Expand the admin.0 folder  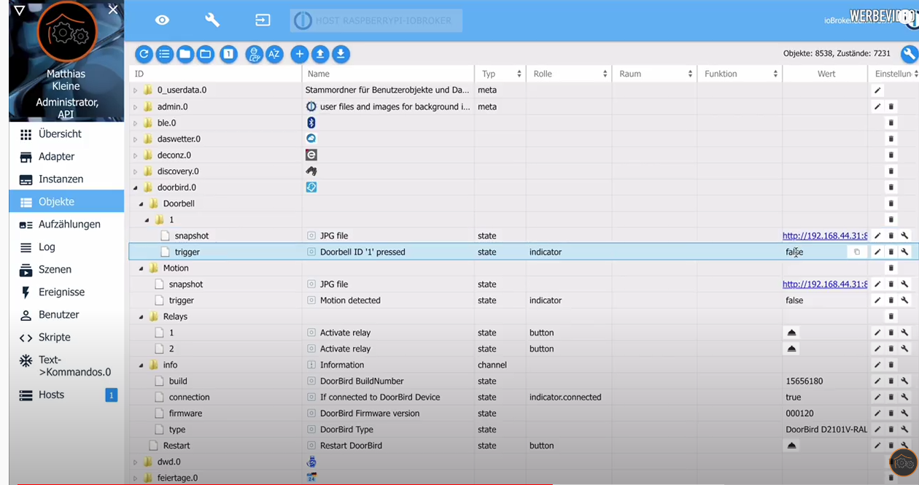click(135, 106)
